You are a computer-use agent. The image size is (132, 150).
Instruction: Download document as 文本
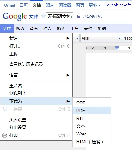pos(92,126)
